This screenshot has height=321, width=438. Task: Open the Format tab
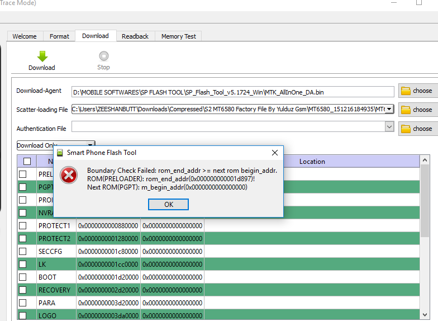click(59, 36)
